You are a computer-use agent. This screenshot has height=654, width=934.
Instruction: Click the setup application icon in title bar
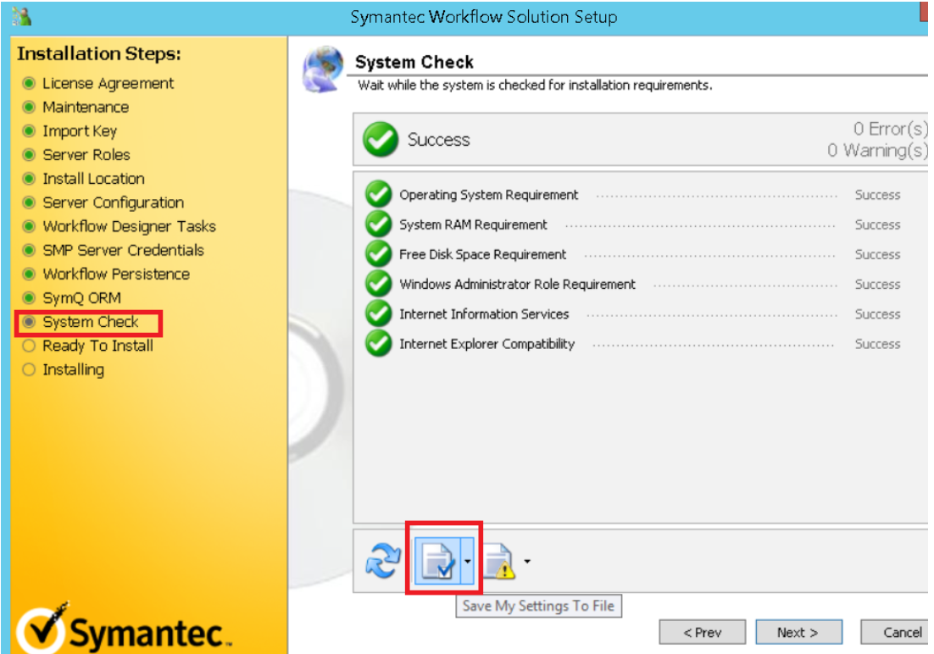click(x=21, y=16)
